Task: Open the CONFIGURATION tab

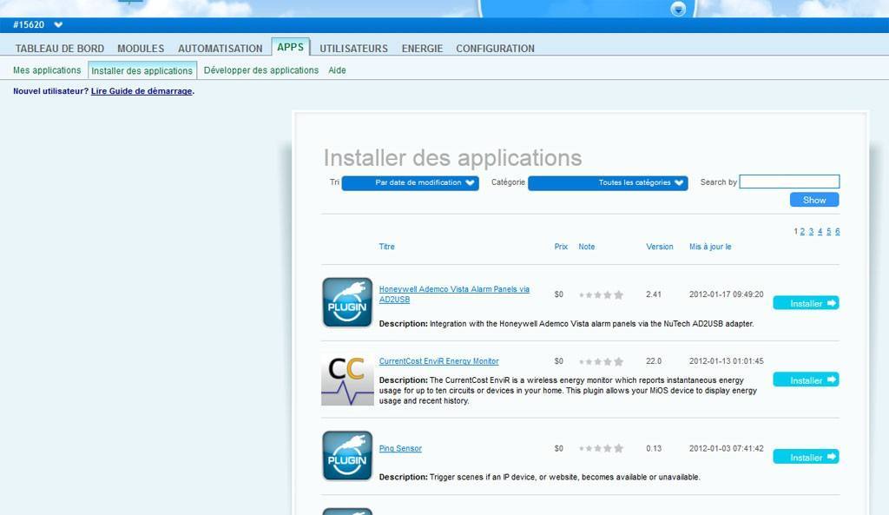Action: pos(495,49)
